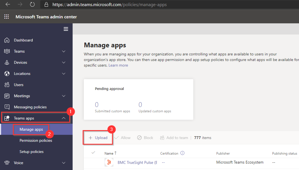Open Messaging policies in the sidebar
The height and width of the screenshot is (170, 299).
(x=30, y=107)
